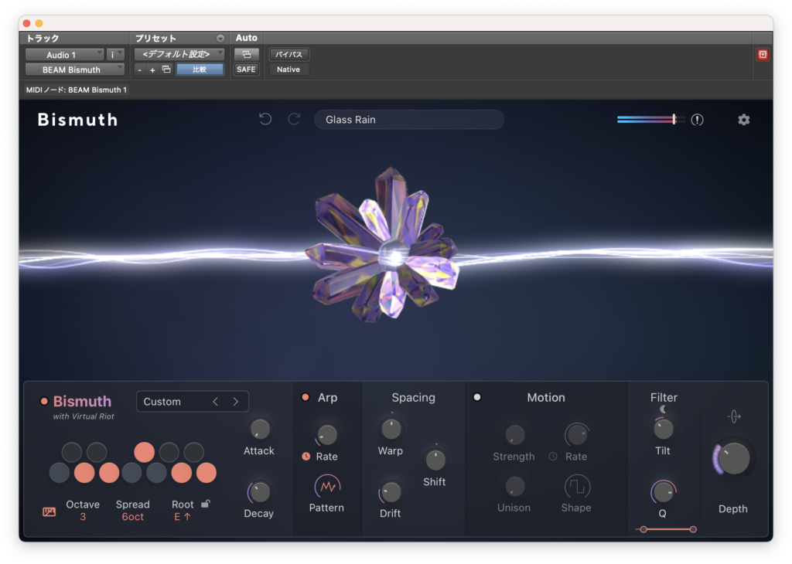Click the SAFE automation button
Viewport: 792px width, 564px height.
(x=246, y=70)
